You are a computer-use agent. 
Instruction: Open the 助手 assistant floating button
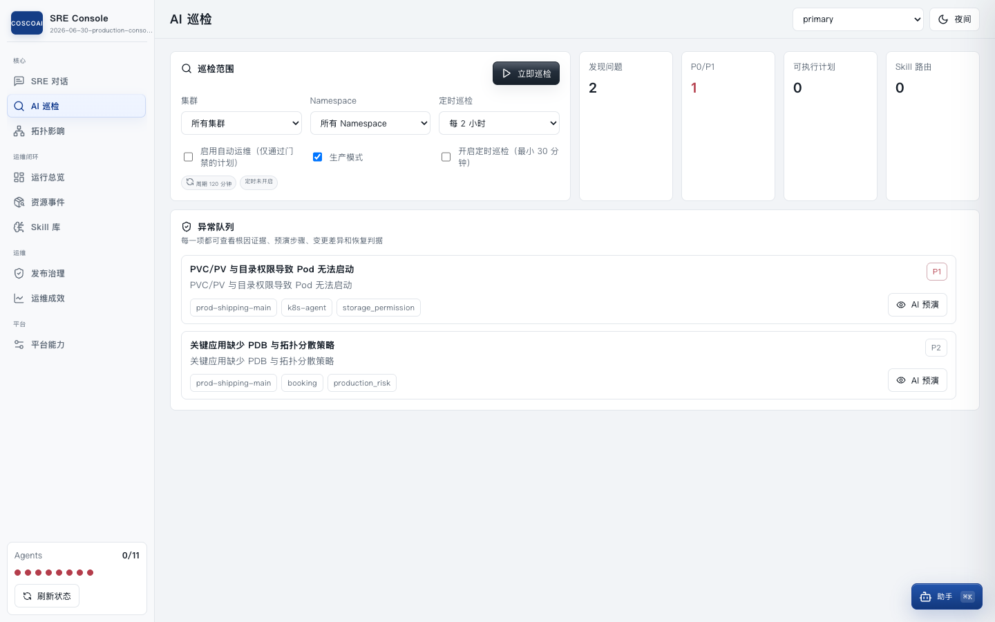click(947, 596)
